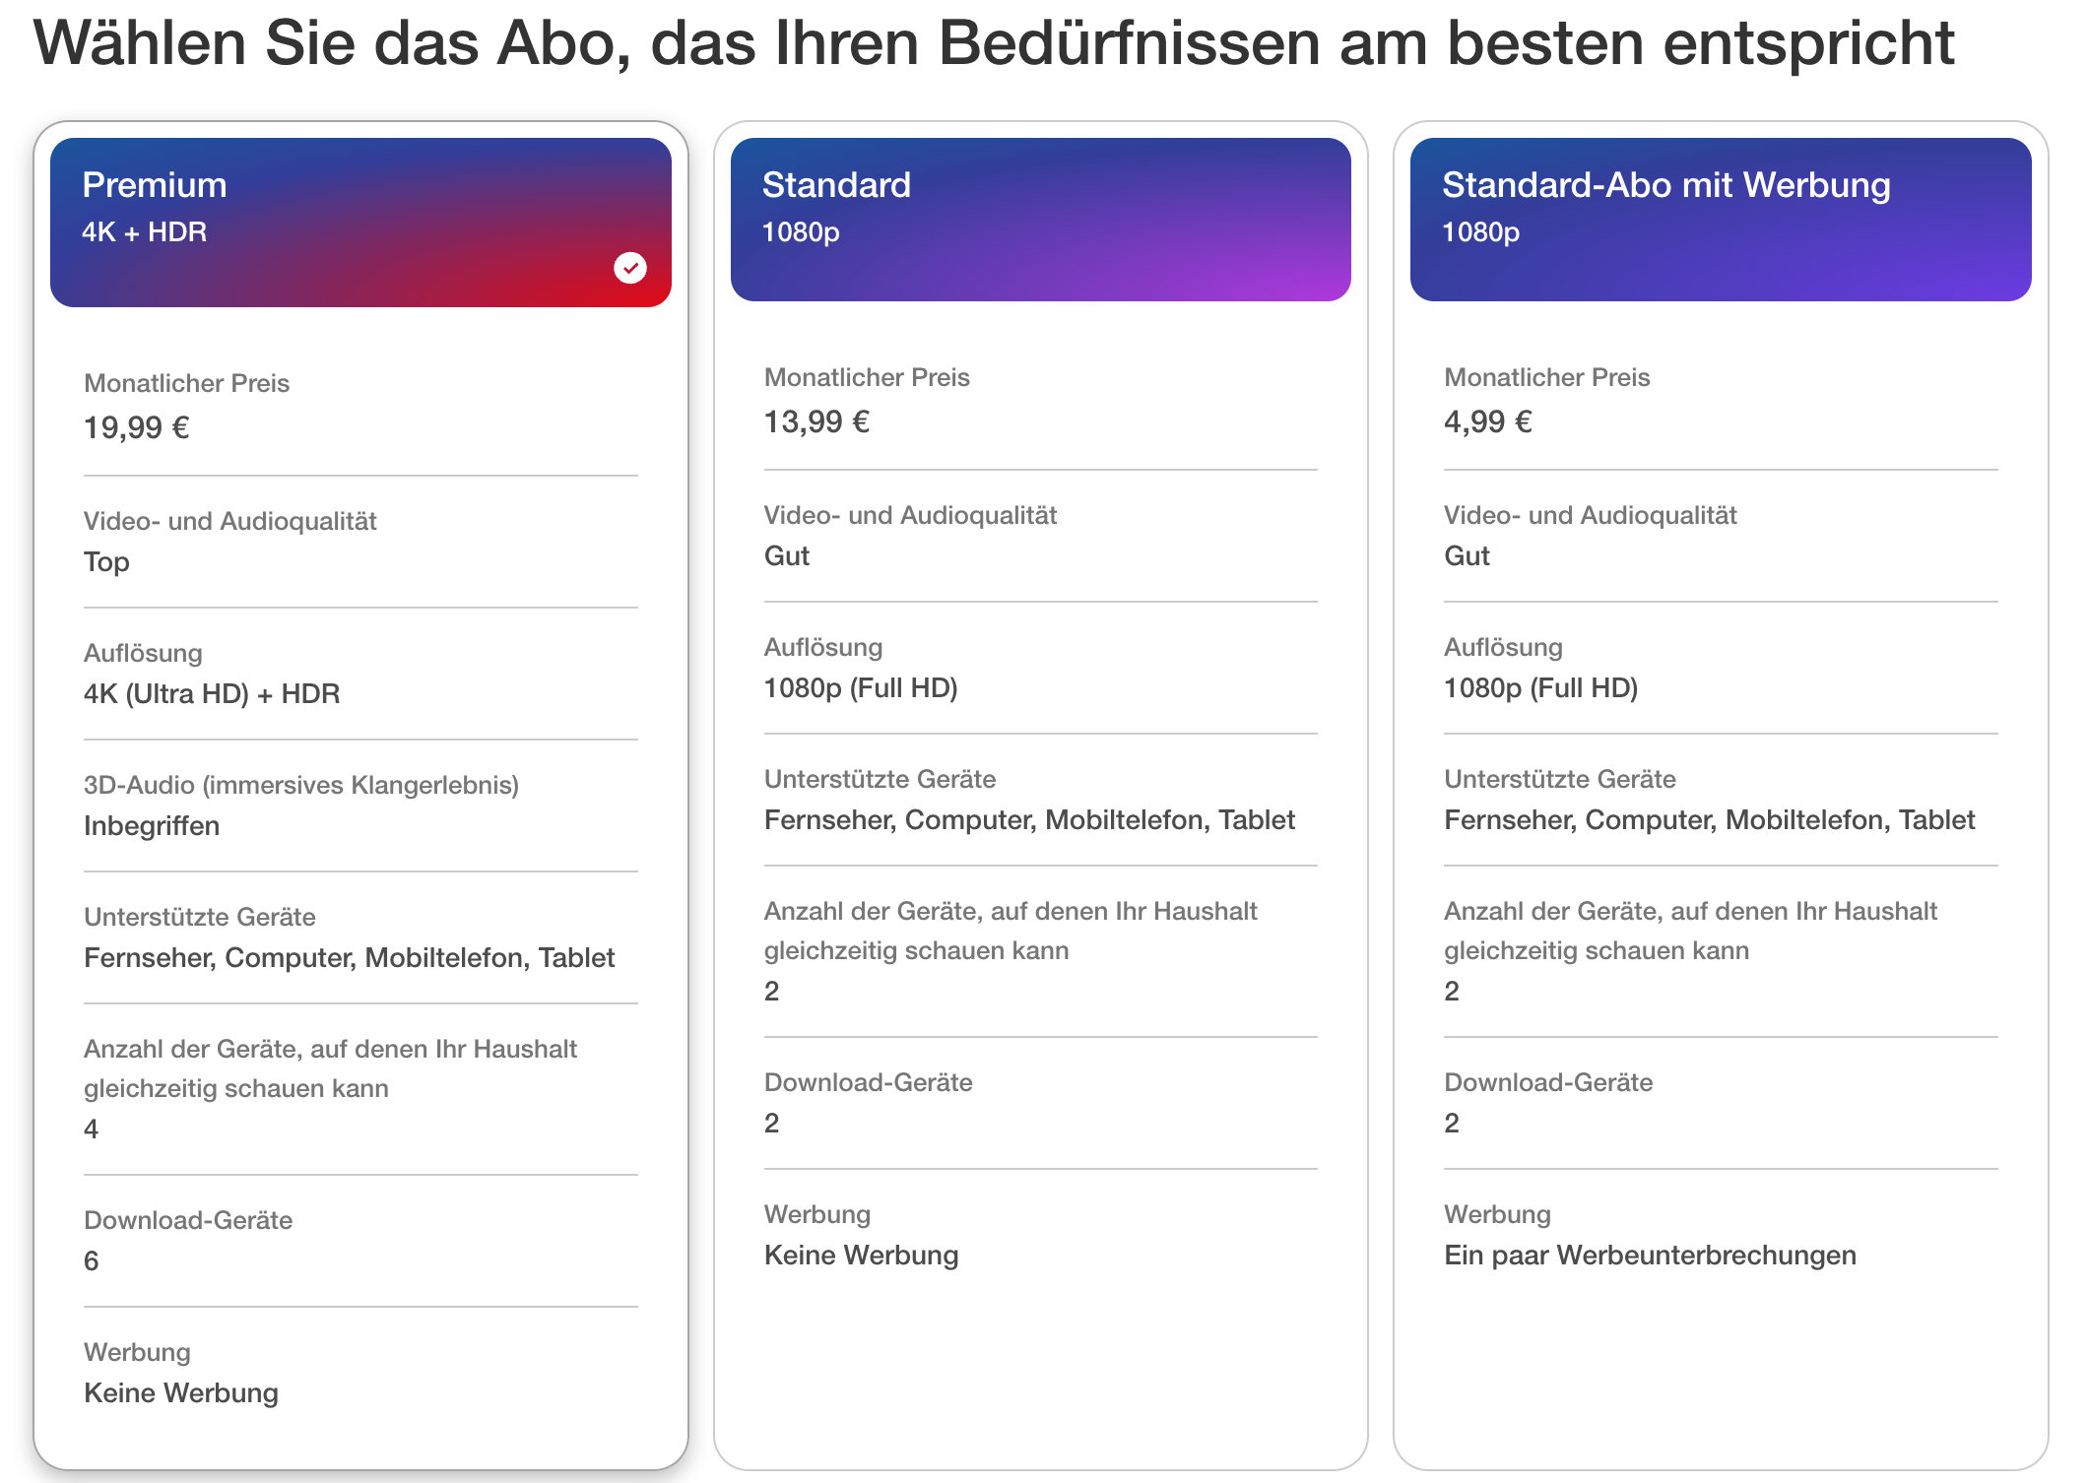2088x1483 pixels.
Task: Click the 4K + HDR label under Premium
Action: 143,233
